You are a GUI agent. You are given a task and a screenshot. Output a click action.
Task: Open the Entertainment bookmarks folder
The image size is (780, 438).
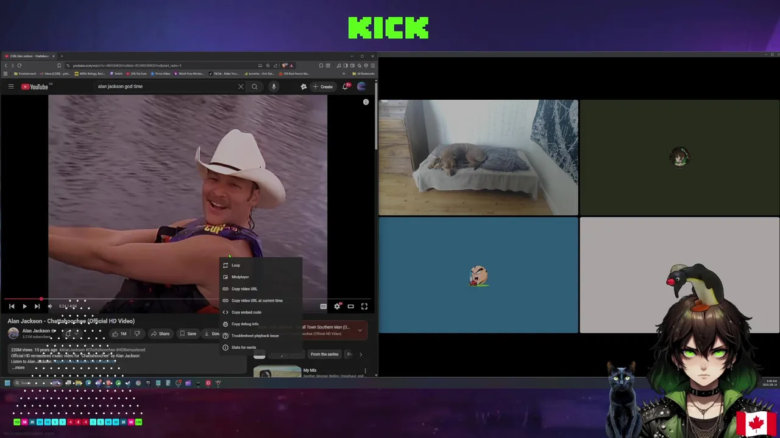point(26,74)
